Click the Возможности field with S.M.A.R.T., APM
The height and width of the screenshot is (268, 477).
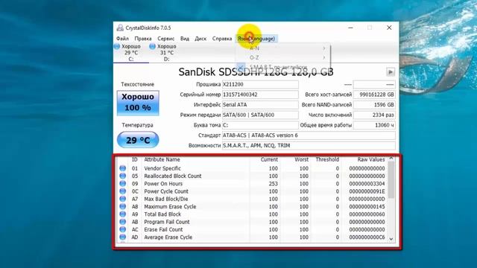point(309,146)
